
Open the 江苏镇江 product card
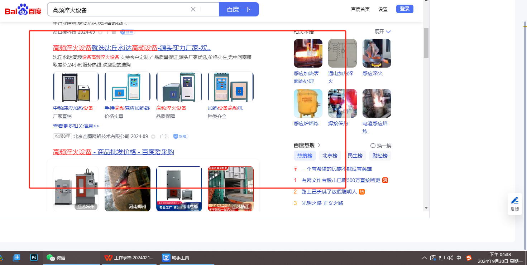(231, 188)
